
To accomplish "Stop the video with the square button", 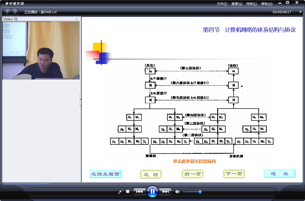I will 128,192.
